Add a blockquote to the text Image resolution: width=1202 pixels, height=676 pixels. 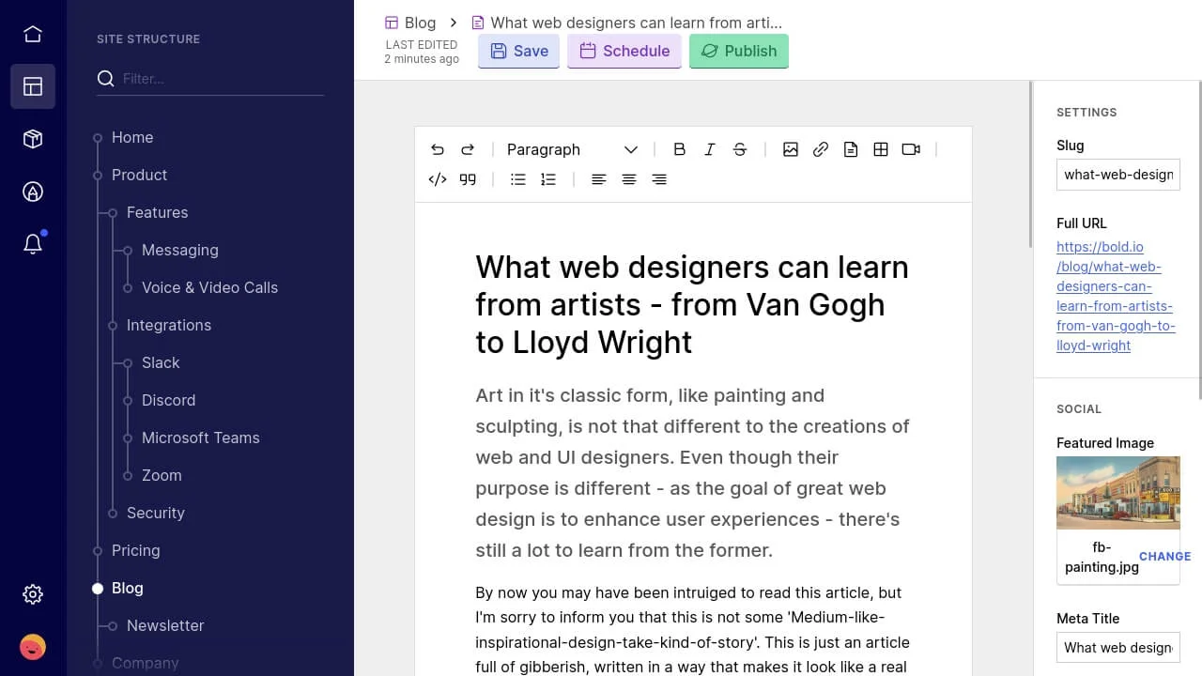(468, 179)
